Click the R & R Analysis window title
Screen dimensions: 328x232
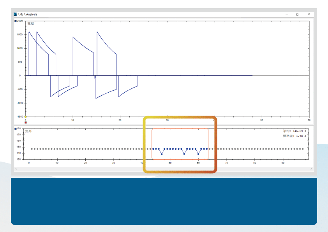pyautogui.click(x=27, y=14)
